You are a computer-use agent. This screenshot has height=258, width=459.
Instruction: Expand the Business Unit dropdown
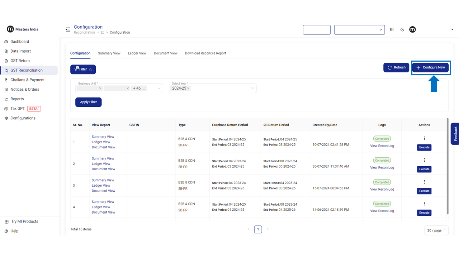point(159,89)
